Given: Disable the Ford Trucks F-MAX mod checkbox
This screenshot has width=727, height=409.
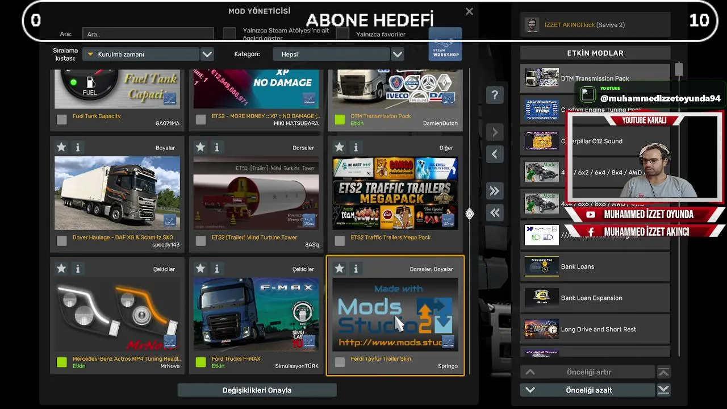Looking at the screenshot, I should click(201, 362).
